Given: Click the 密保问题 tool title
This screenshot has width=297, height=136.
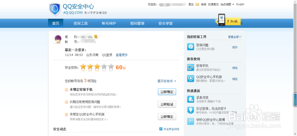Looking at the screenshot, I should click(x=202, y=45).
